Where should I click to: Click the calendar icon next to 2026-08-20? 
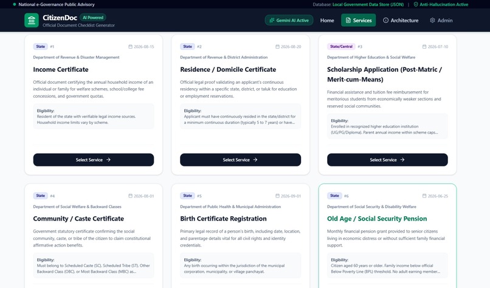(x=277, y=47)
